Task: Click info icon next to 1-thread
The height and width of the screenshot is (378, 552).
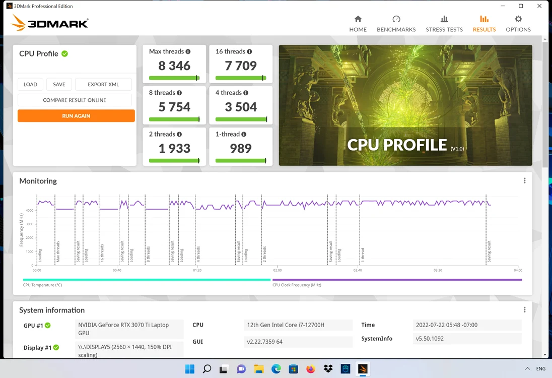Action: coord(244,135)
